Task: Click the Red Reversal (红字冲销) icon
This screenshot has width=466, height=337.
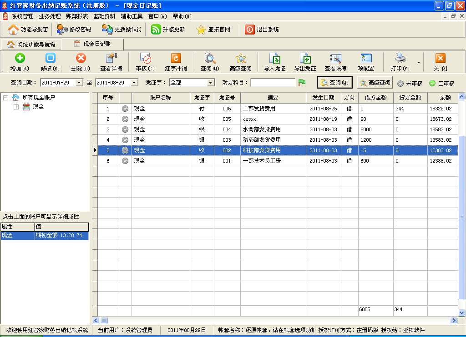Action: pos(176,58)
